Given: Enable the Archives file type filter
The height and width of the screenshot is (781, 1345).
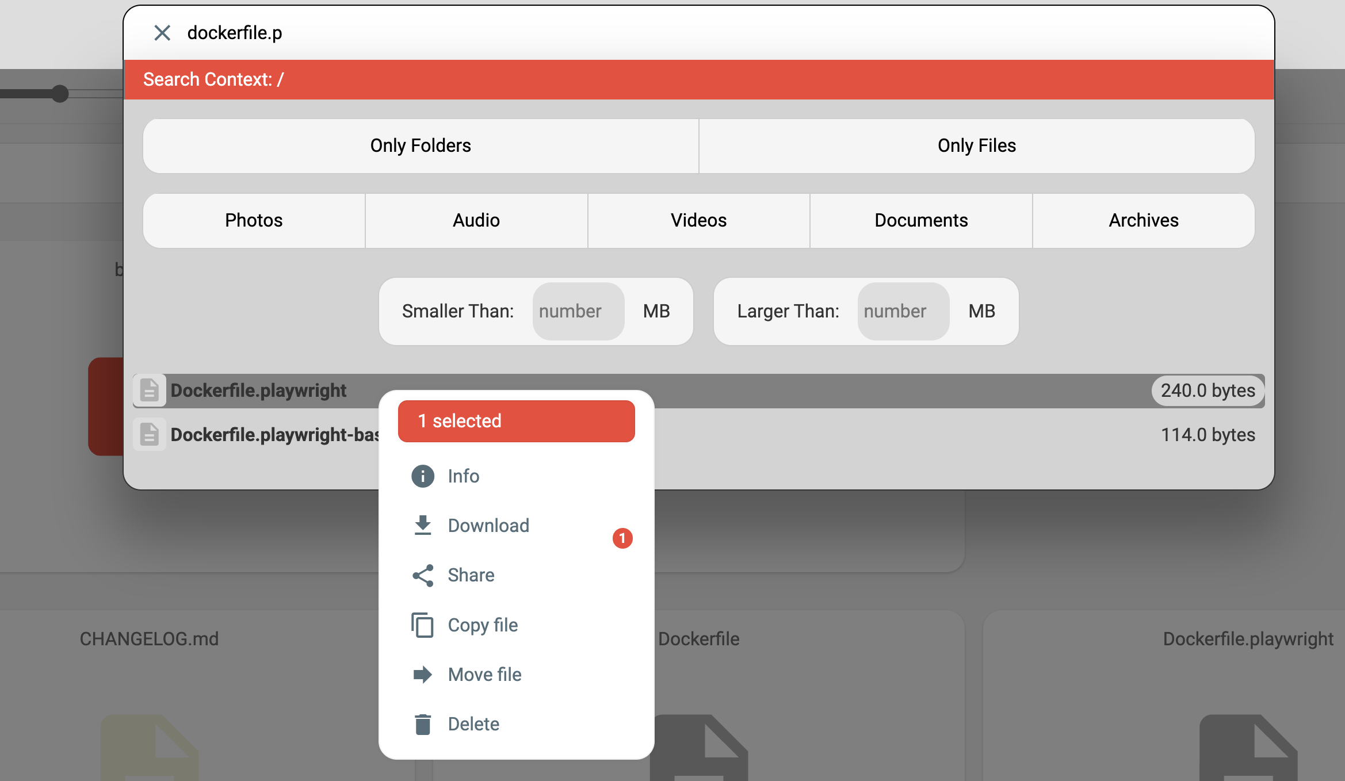Looking at the screenshot, I should coord(1144,221).
